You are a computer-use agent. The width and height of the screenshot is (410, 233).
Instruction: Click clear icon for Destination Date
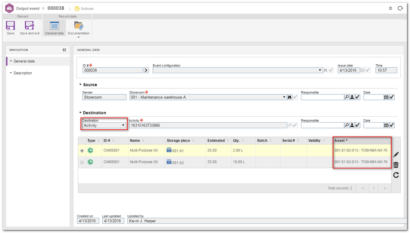tap(392, 125)
